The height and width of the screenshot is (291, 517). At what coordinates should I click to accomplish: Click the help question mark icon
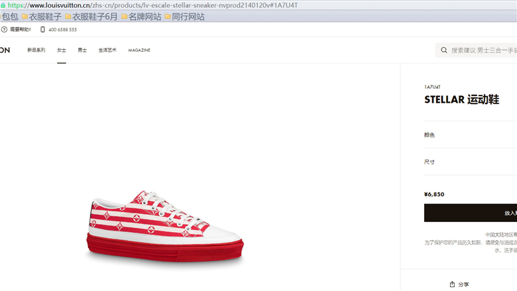click(4, 29)
